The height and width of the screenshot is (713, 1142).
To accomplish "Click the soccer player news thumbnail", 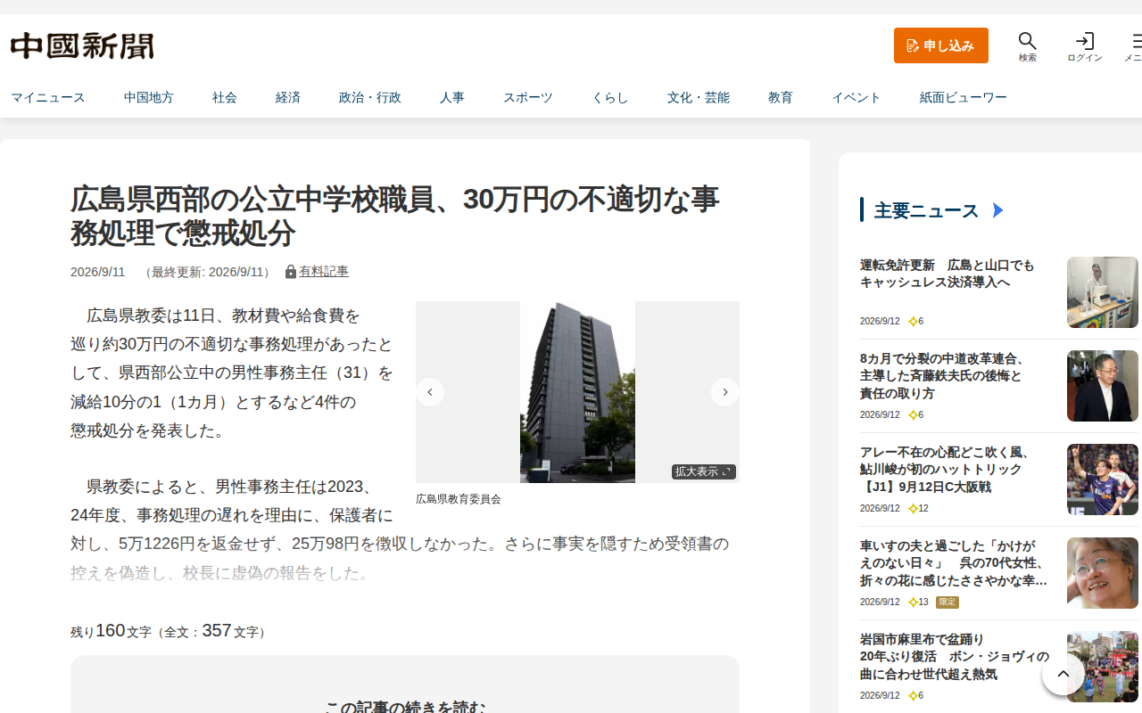I will coord(1103,479).
